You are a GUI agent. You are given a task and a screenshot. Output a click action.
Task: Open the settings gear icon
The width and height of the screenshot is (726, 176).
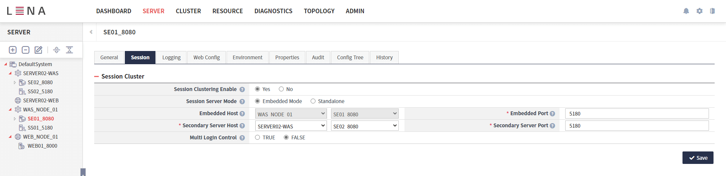699,11
